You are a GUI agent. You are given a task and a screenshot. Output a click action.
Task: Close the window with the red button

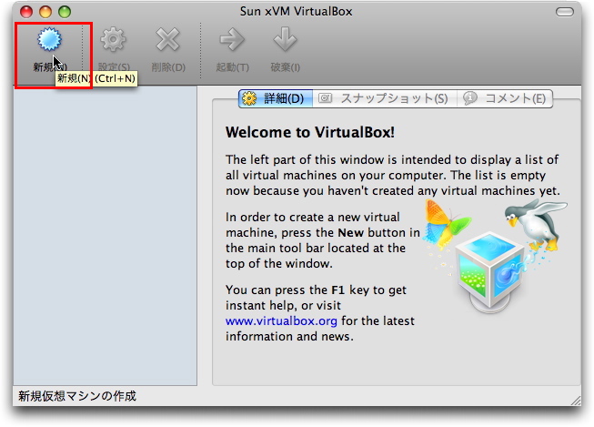tap(26, 12)
